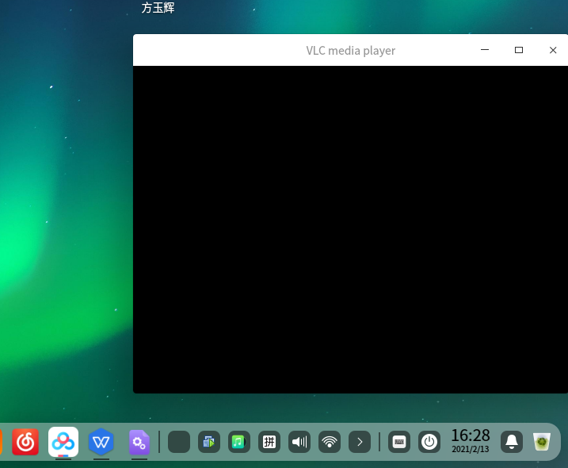568x468 pixels.
Task: Open WPS Office in dock
Action: click(101, 442)
